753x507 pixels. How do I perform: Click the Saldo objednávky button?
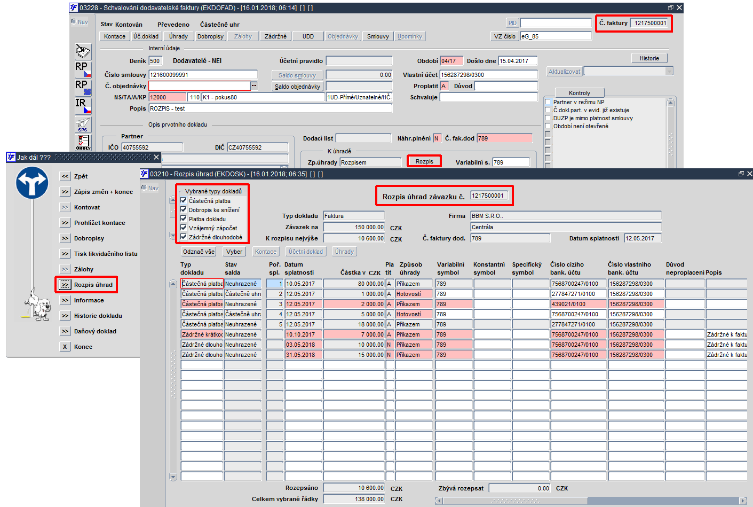pyautogui.click(x=297, y=87)
